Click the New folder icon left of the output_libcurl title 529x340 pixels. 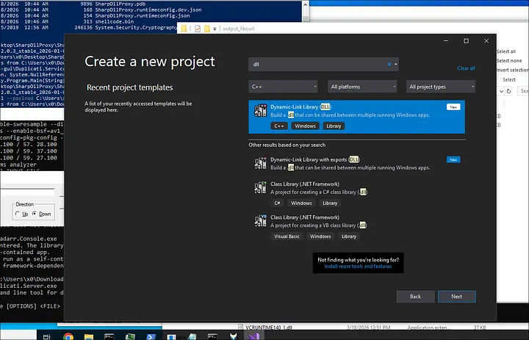click(206, 29)
